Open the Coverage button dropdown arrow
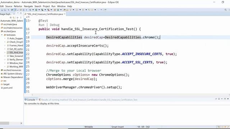The height and width of the screenshot is (129, 230). pos(45,10)
